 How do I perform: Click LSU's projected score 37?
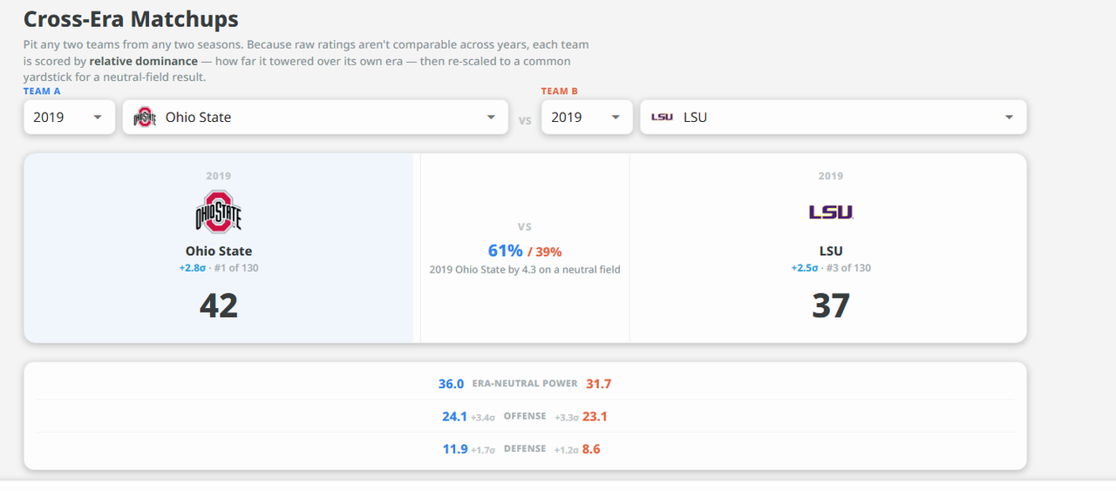830,306
